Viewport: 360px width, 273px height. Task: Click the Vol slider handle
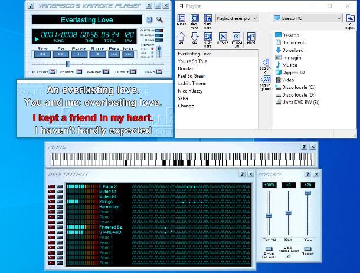308,193
